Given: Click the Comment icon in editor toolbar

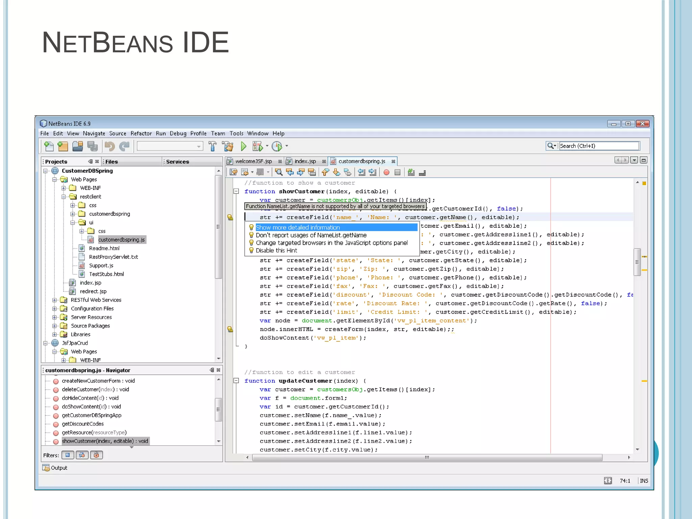Looking at the screenshot, I should click(x=411, y=172).
